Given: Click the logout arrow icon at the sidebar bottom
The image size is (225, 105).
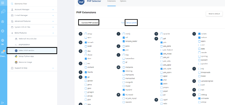Looking at the screenshot, I should [x=2, y=103].
